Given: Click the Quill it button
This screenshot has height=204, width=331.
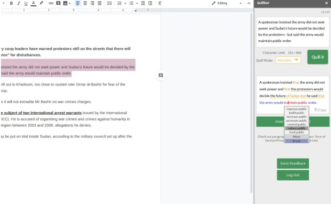Looking at the screenshot, I should point(318,57).
